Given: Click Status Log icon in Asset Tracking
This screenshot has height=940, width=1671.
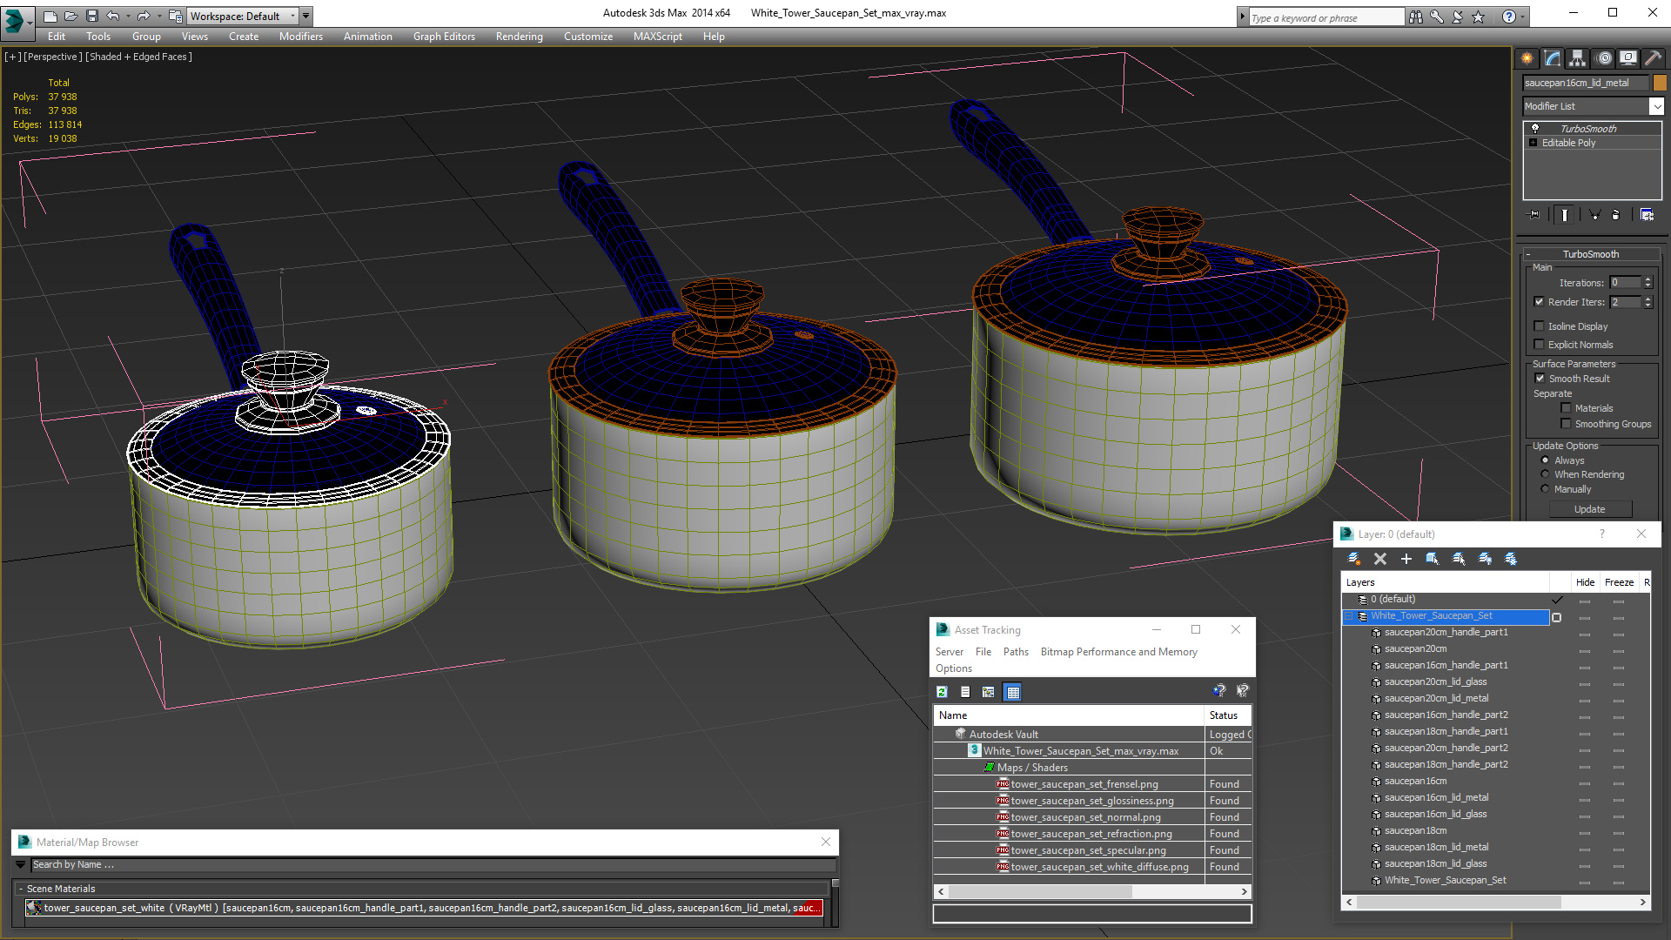Looking at the screenshot, I should 965,692.
